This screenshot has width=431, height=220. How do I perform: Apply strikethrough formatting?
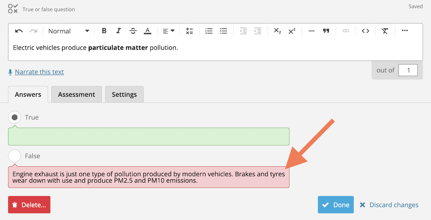coord(133,31)
